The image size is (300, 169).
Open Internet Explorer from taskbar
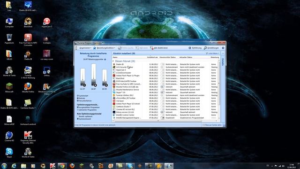pyautogui.click(x=14, y=166)
